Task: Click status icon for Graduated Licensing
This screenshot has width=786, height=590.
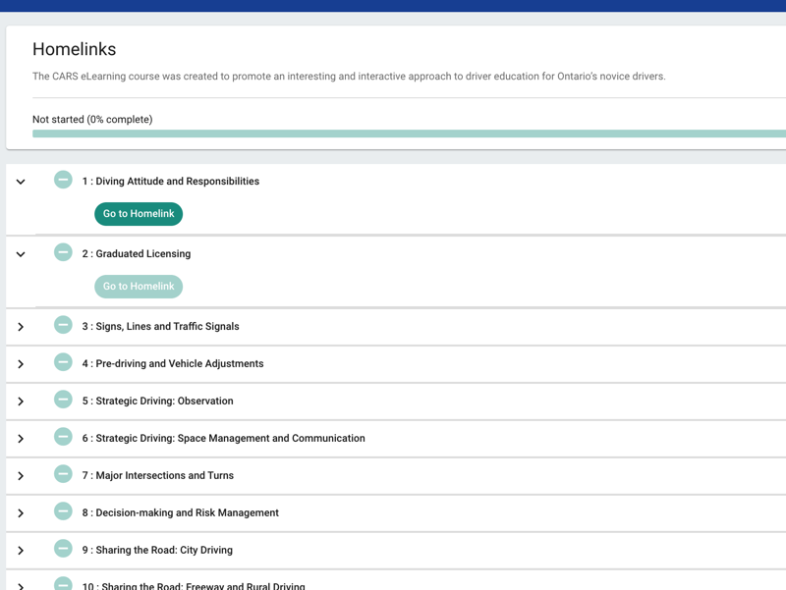Action: (x=63, y=252)
